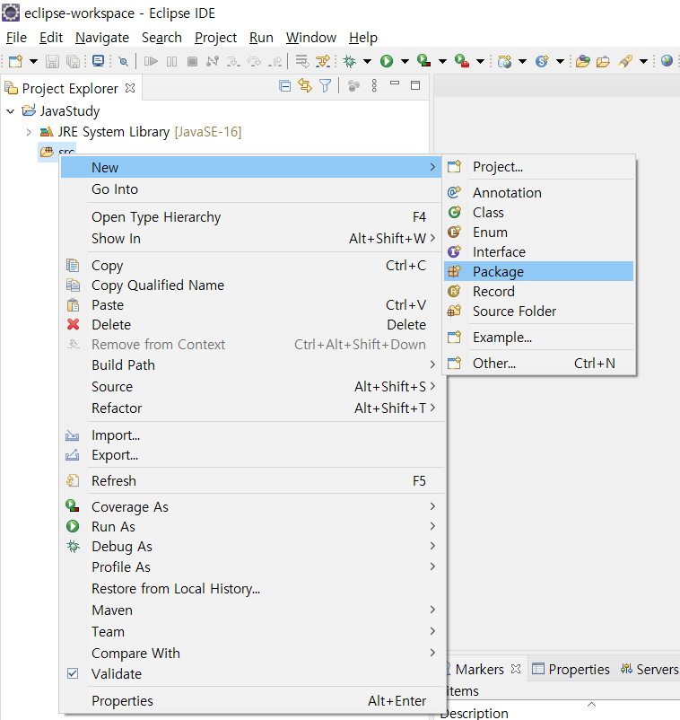Click the Suspend toolbar icon
680x720 pixels.
coord(171,61)
